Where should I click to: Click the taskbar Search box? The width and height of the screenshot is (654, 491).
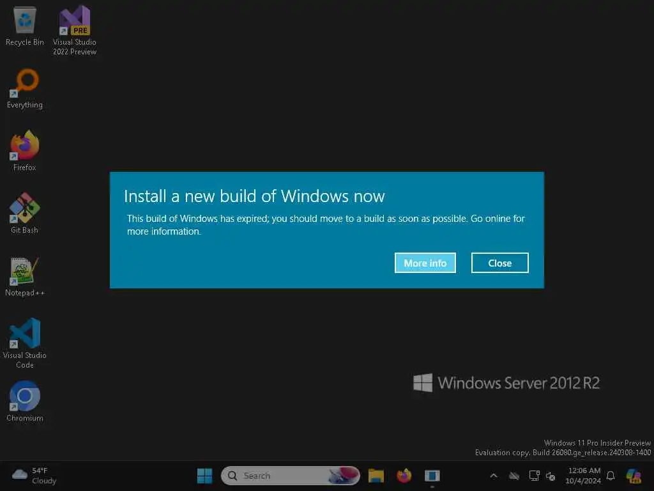[291, 476]
